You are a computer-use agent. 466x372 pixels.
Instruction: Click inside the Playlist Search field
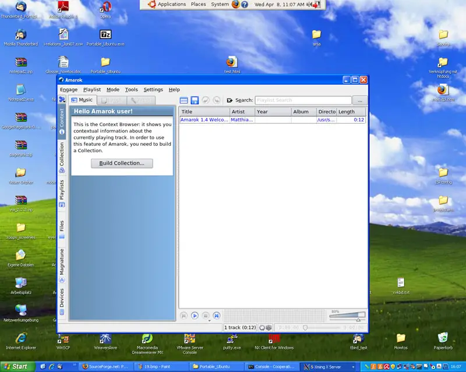[303, 101]
